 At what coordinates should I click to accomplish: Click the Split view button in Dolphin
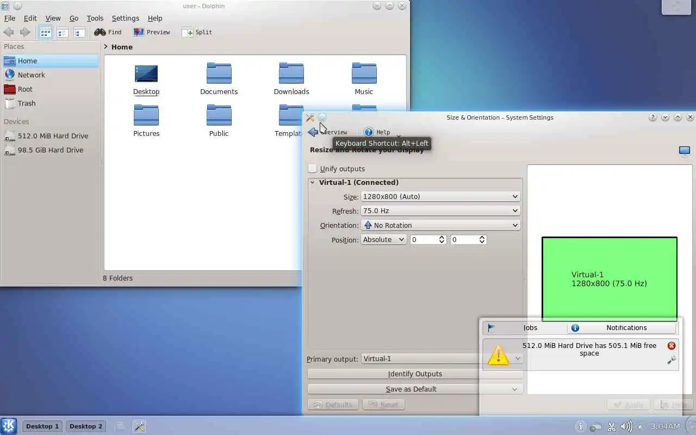(x=197, y=33)
